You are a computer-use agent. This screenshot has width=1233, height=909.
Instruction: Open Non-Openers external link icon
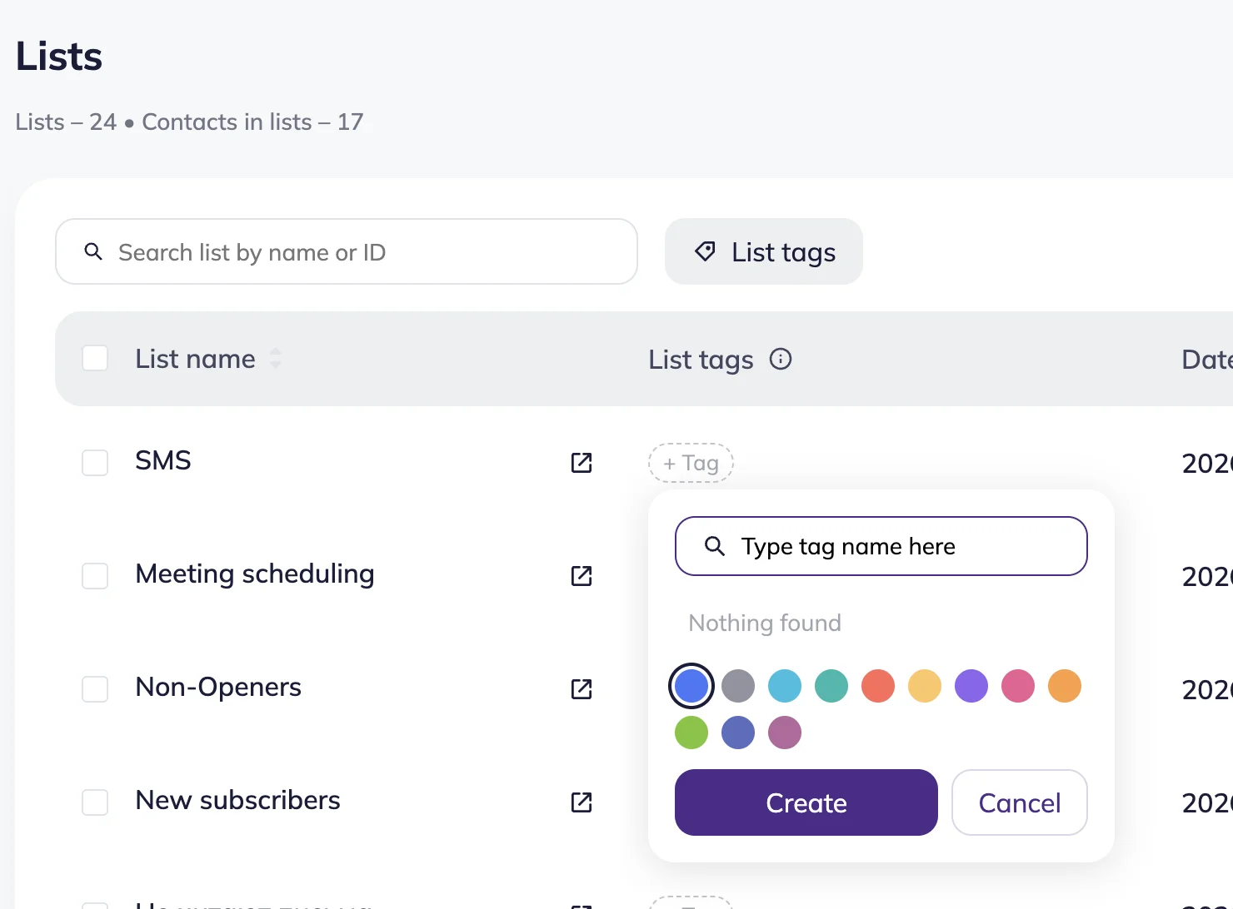(x=582, y=689)
